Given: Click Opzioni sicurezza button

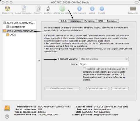Looking at the screenshot, I should tap(98, 89).
